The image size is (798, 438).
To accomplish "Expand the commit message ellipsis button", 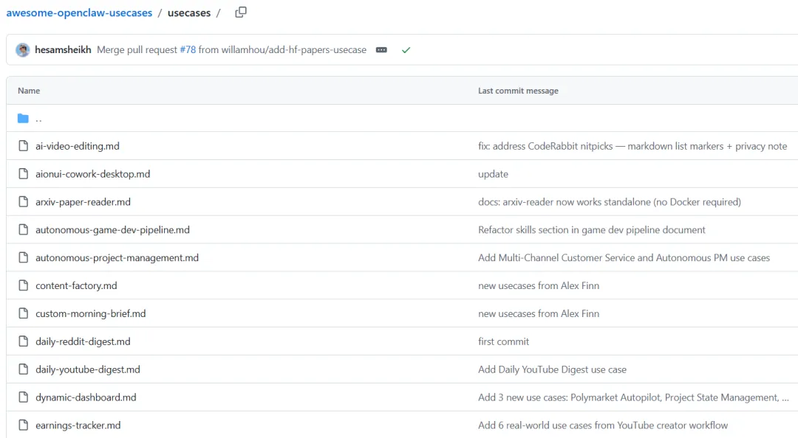I will [x=381, y=50].
